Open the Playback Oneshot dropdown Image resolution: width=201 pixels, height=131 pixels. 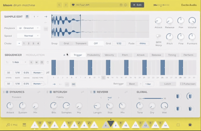29,28
